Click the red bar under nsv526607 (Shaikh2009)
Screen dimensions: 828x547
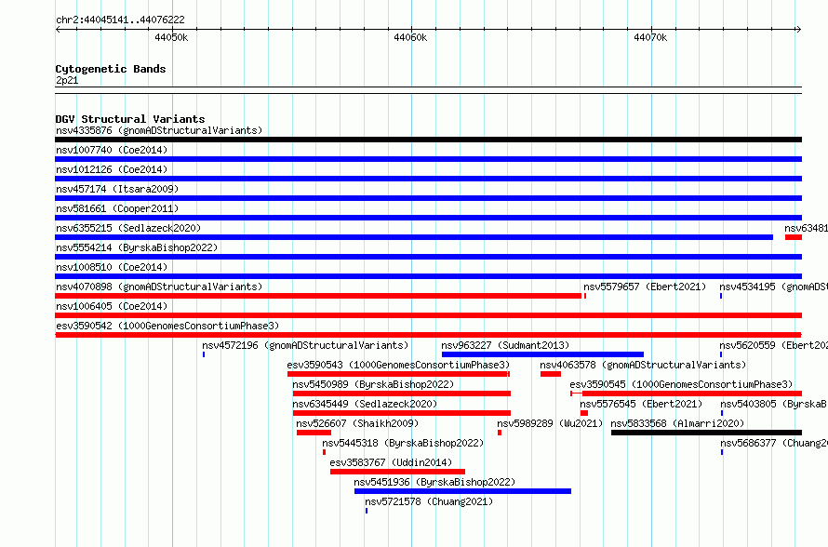(x=314, y=433)
